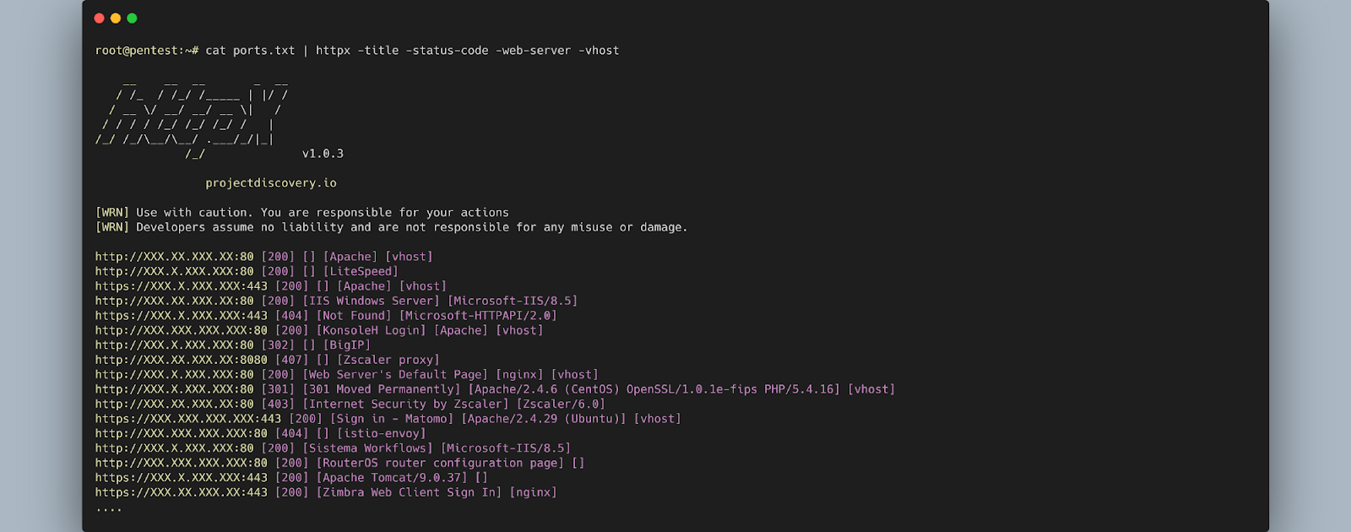
Task: Click the projectdiscovery.io link text
Action: pos(271,183)
